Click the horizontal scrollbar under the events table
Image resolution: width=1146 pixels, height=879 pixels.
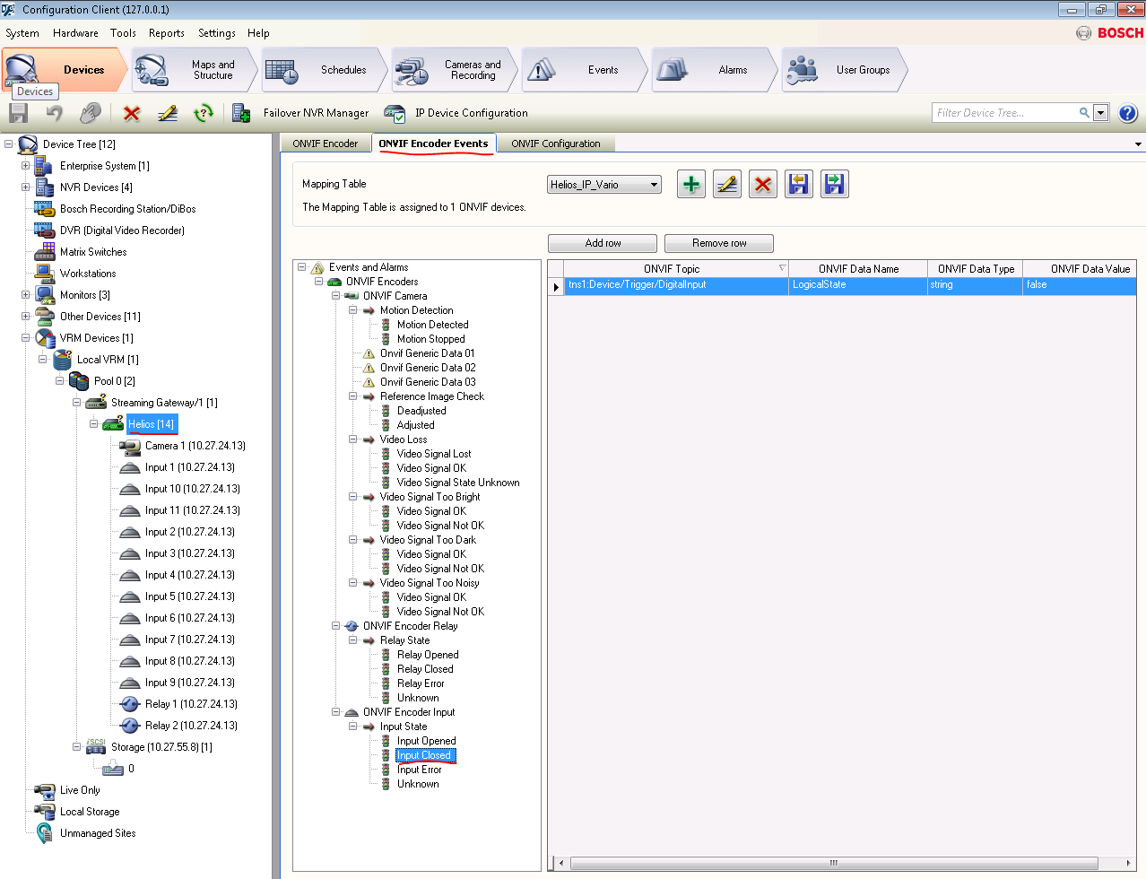click(833, 863)
